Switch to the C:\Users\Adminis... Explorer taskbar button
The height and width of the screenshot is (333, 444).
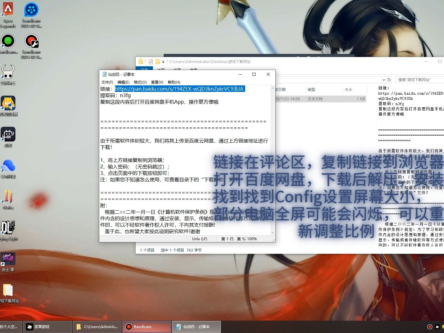point(97,327)
